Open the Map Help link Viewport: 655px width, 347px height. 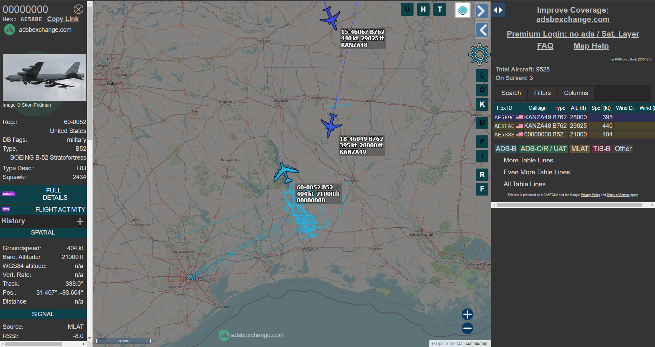click(x=591, y=46)
